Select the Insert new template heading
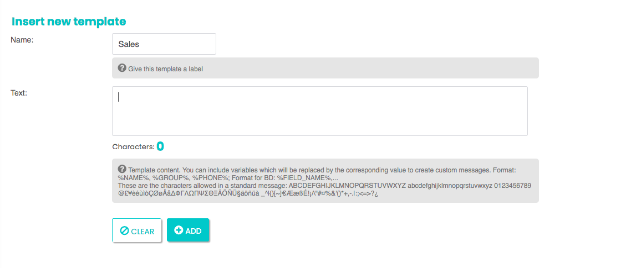 pyautogui.click(x=69, y=22)
